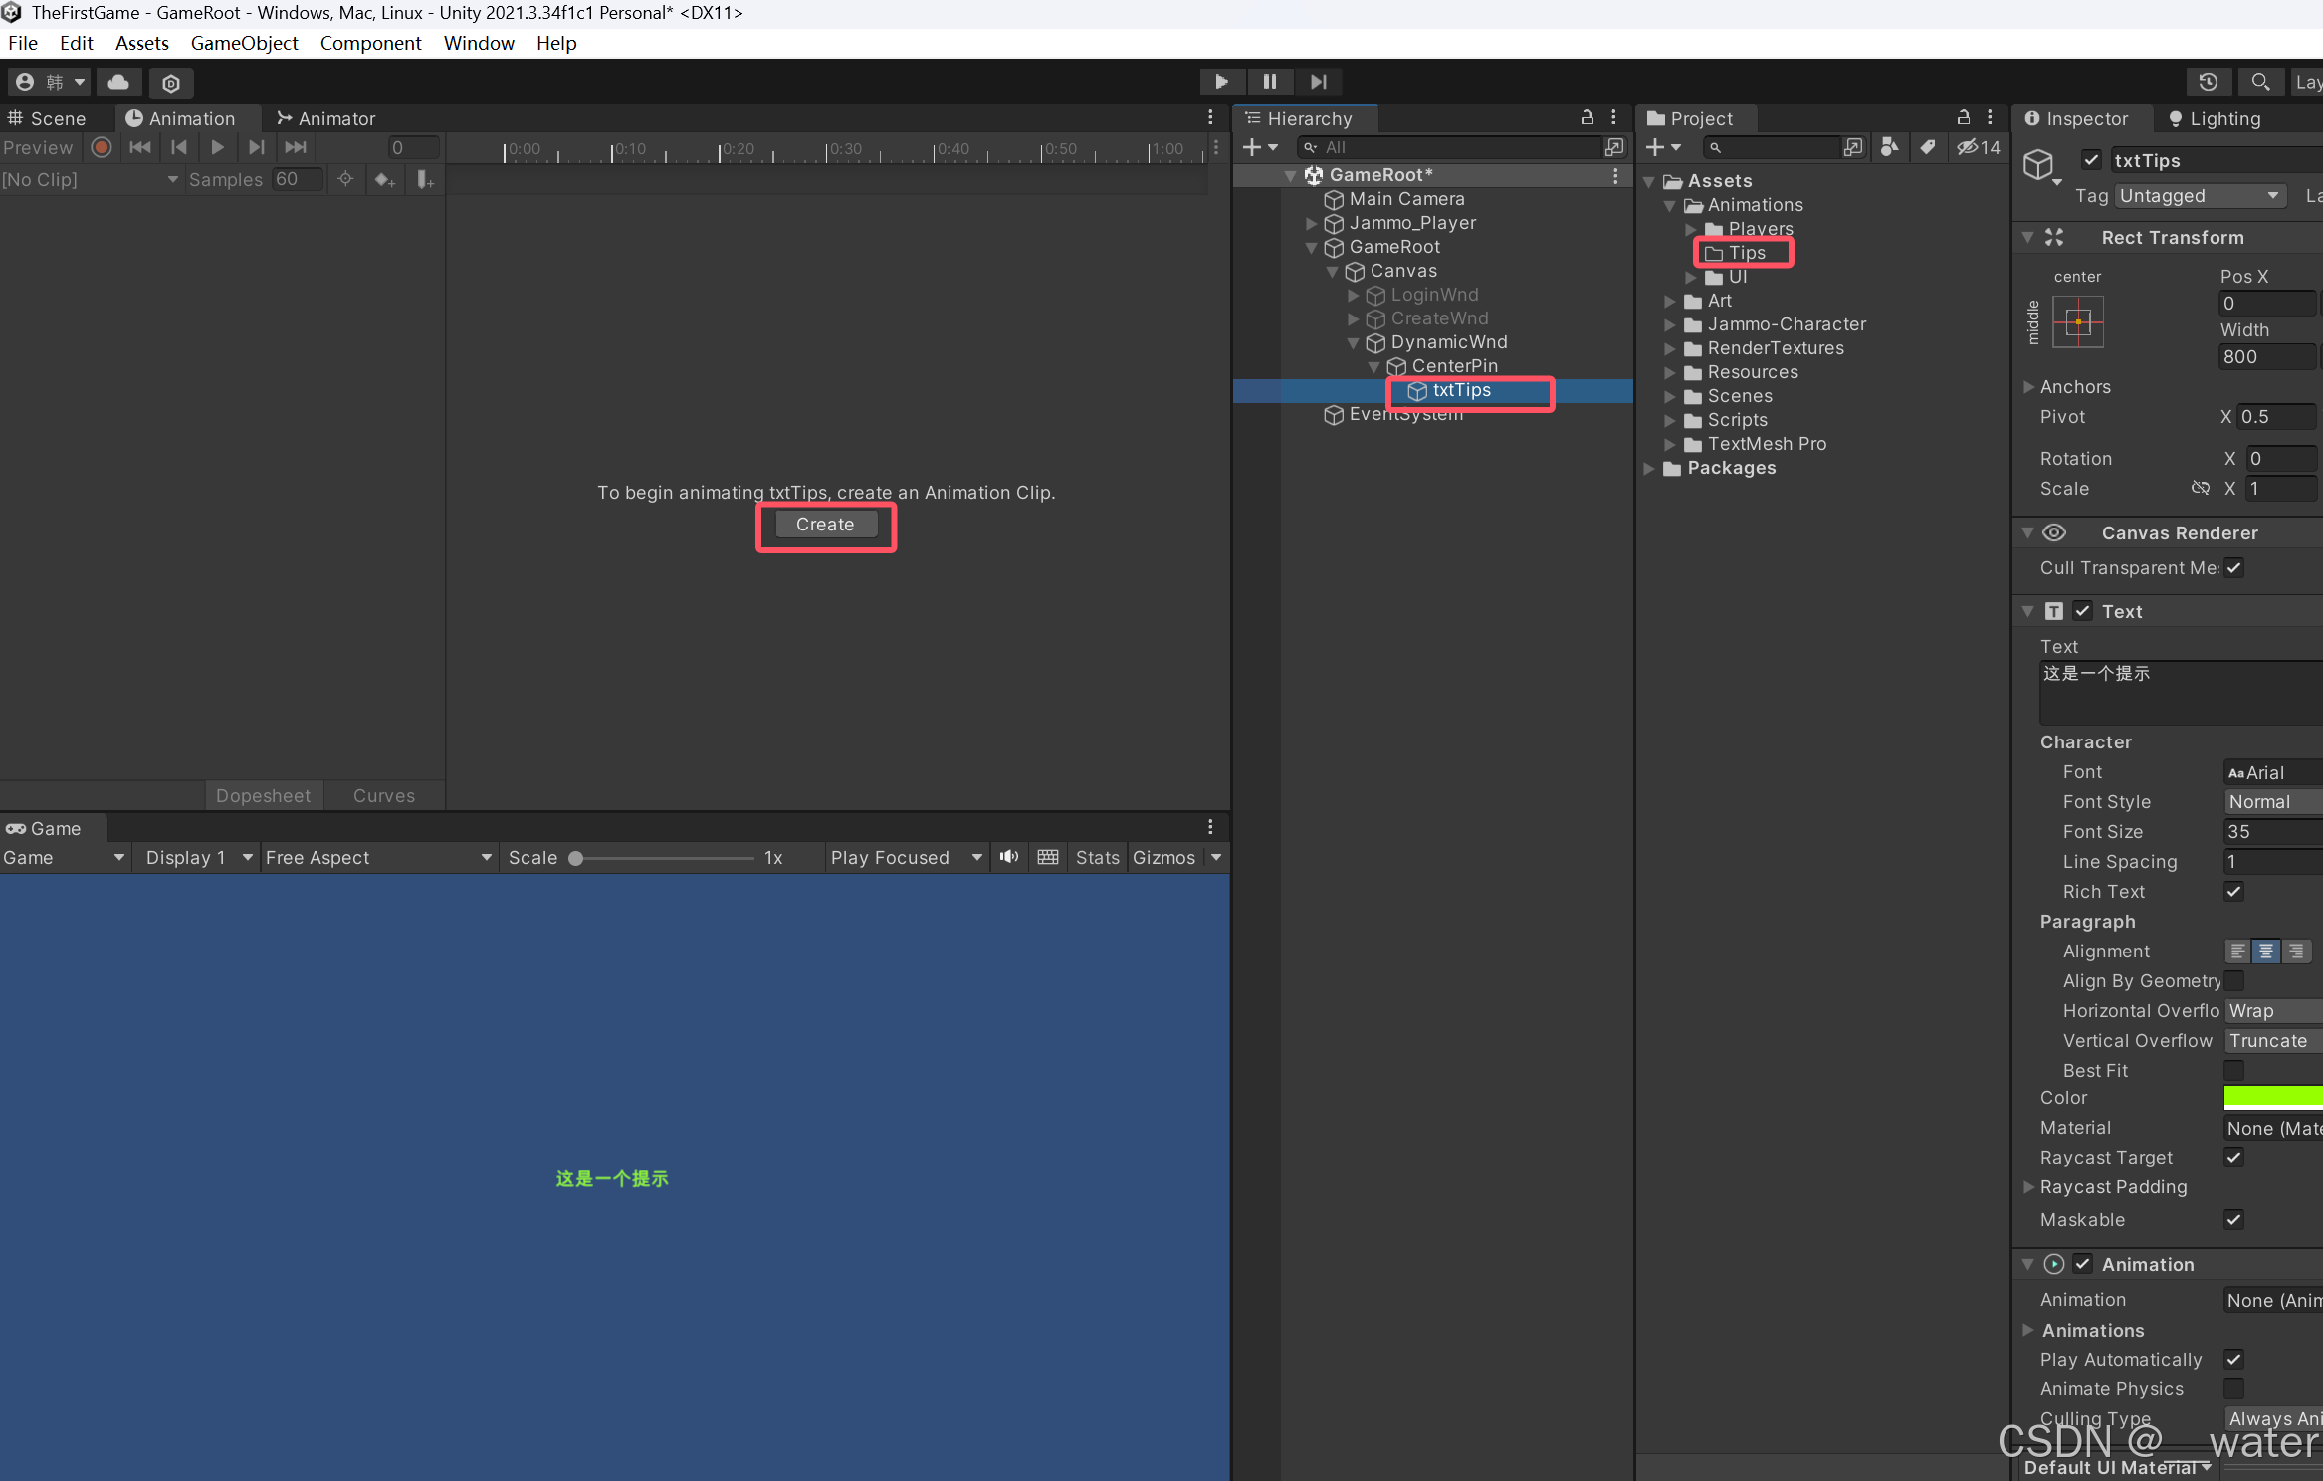The height and width of the screenshot is (1481, 2323).
Task: Click the add keyframe icon
Action: (384, 180)
